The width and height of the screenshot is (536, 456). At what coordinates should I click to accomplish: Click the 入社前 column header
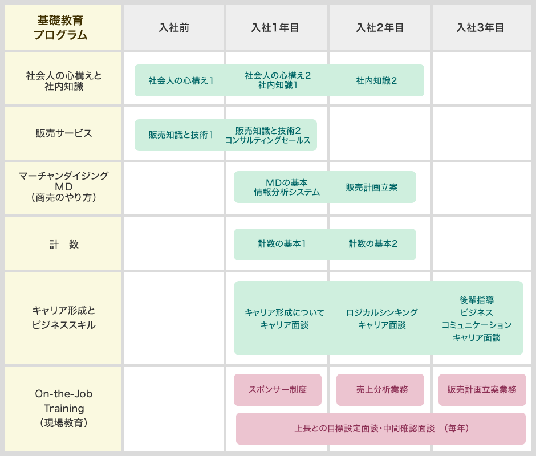[x=173, y=27]
